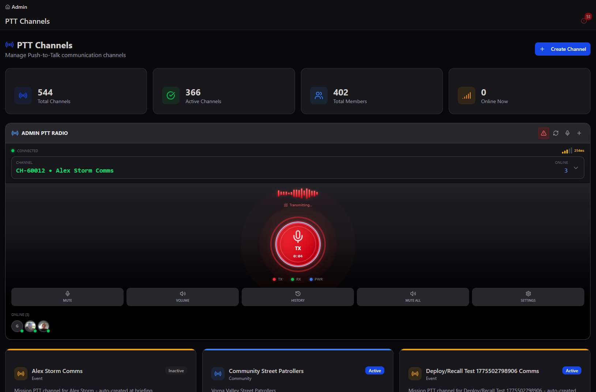
Task: Click the 366 Active Channels stat
Action: 224,91
